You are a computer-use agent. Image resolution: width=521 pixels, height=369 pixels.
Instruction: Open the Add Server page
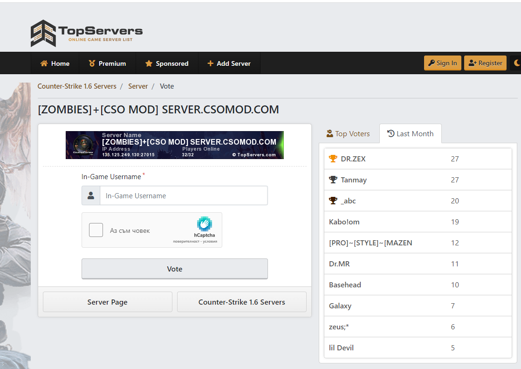click(x=229, y=63)
